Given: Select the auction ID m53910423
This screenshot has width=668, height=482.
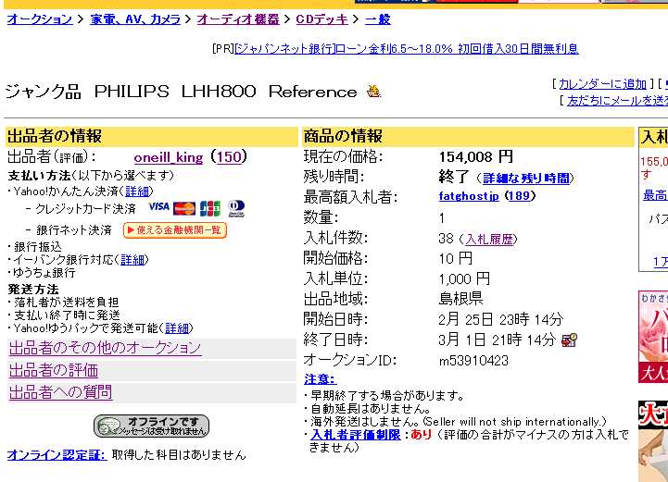Looking at the screenshot, I should point(473,361).
